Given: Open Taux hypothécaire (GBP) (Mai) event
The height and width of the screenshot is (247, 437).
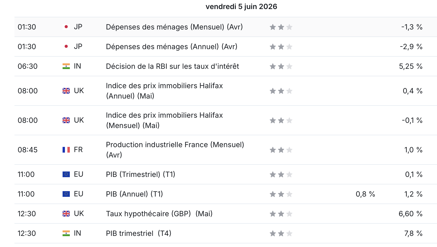Looking at the screenshot, I should click(159, 214).
